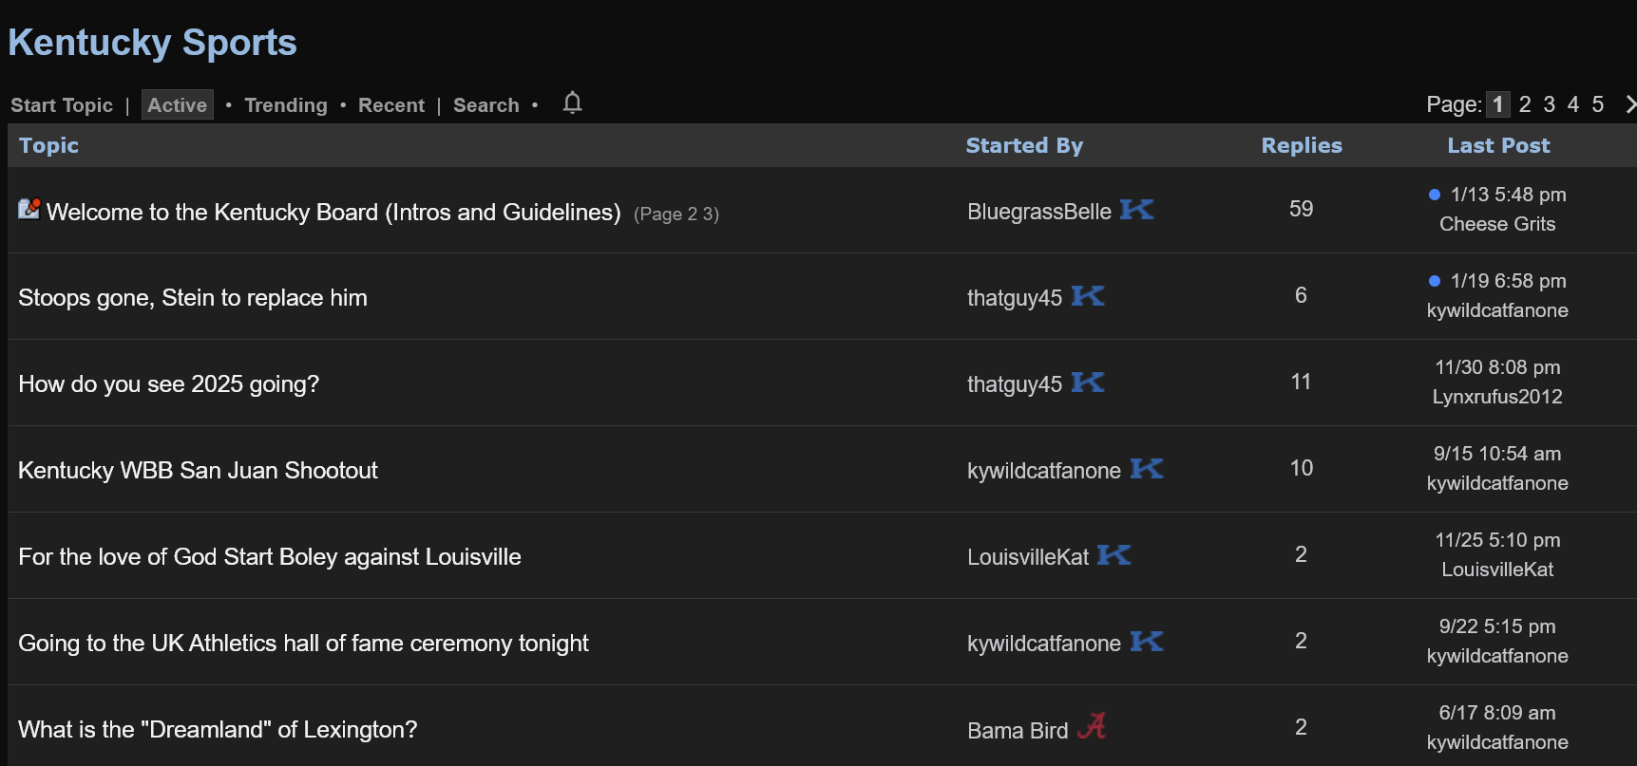Viewport: 1637px width, 766px height.
Task: Click the pinned topic icon beside Welcome thread
Action: coord(29,209)
